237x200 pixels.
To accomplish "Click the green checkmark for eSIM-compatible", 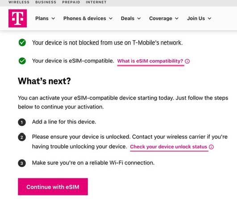I will point(22,61).
